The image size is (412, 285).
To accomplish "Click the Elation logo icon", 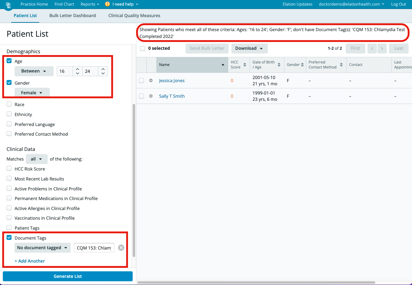I will [x=8, y=5].
